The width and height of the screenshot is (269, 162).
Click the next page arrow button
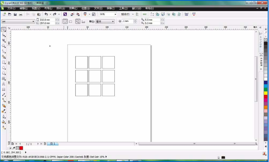point(38,144)
